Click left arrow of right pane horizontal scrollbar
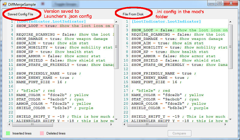Screen dimensions: 240x140 click(124, 124)
